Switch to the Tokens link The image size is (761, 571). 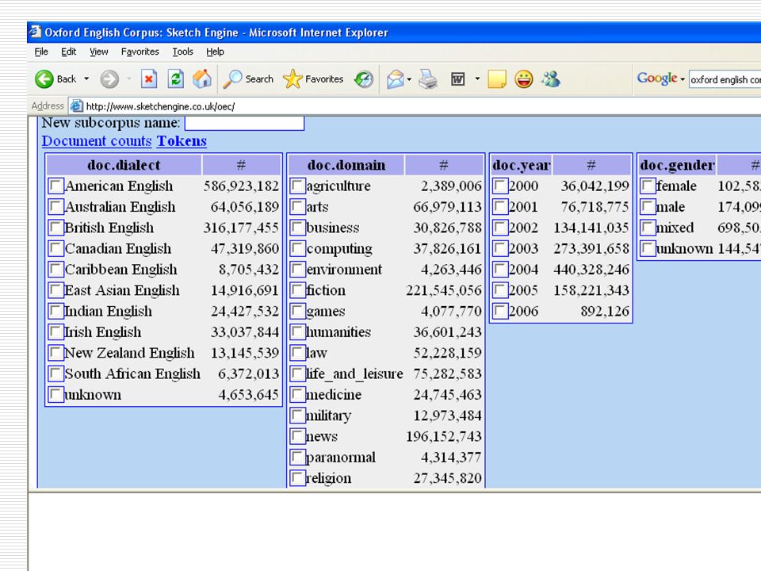(182, 141)
